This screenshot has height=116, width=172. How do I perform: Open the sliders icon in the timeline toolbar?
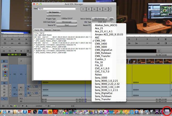(4, 51)
